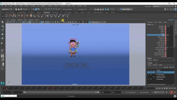The height and width of the screenshot is (100, 177).
Task: Click the Modeling Toolkit icon at top right
Action: point(165,9)
